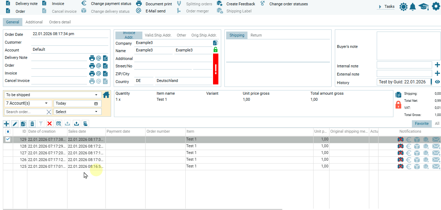Click the green unlock icon beside Name
The image size is (441, 210).
[216, 50]
